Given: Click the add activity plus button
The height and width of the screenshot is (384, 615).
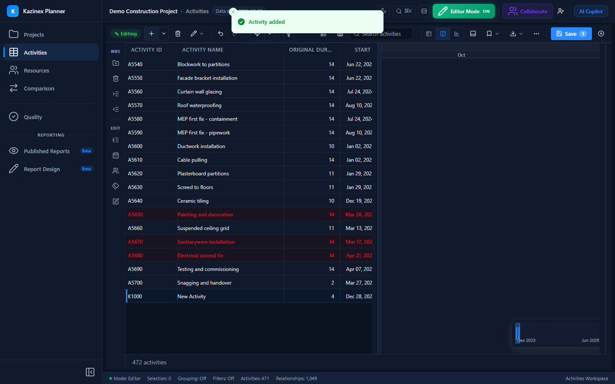Looking at the screenshot, I should pos(151,34).
